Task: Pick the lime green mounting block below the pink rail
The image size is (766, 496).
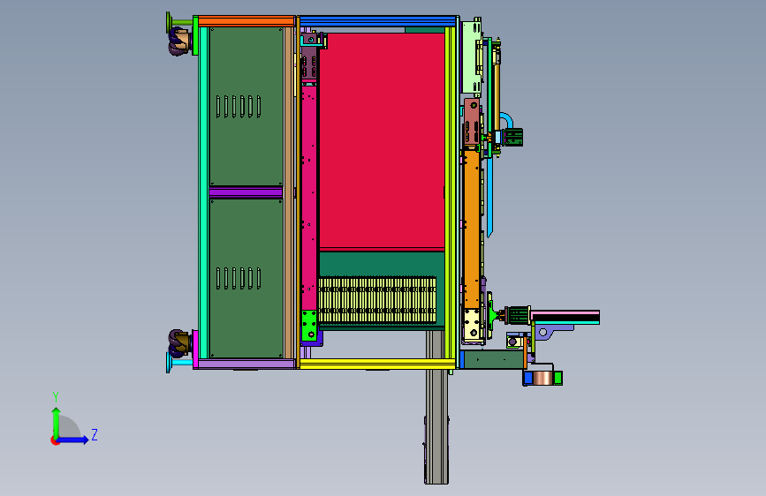Action: pyautogui.click(x=309, y=326)
